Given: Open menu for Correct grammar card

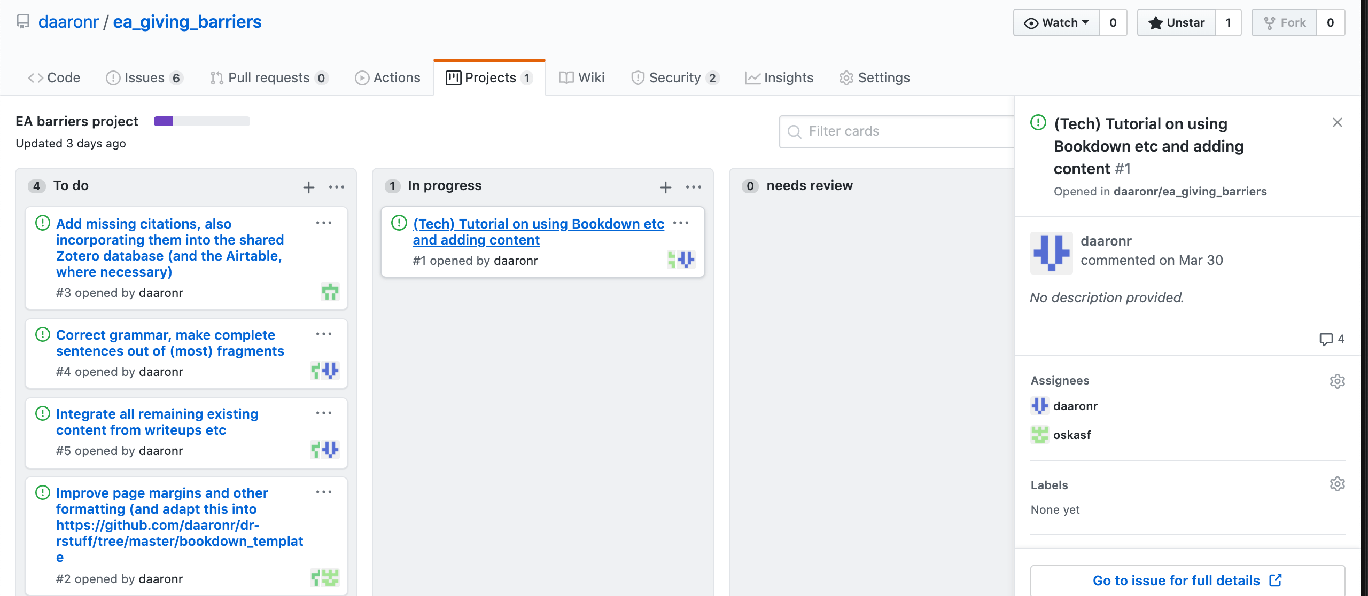Looking at the screenshot, I should tap(324, 334).
